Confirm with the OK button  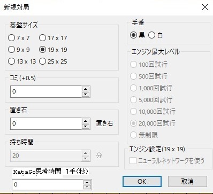[x=142, y=182]
